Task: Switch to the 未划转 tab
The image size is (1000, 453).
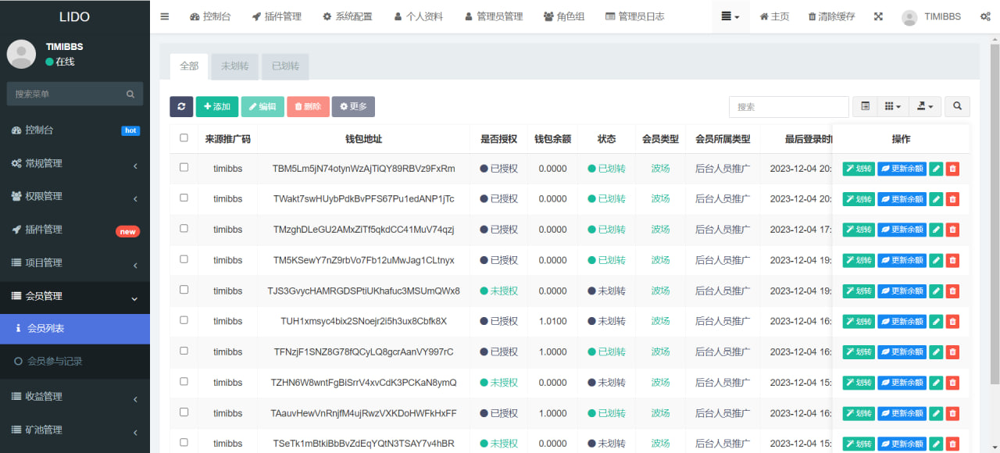Action: click(x=234, y=66)
